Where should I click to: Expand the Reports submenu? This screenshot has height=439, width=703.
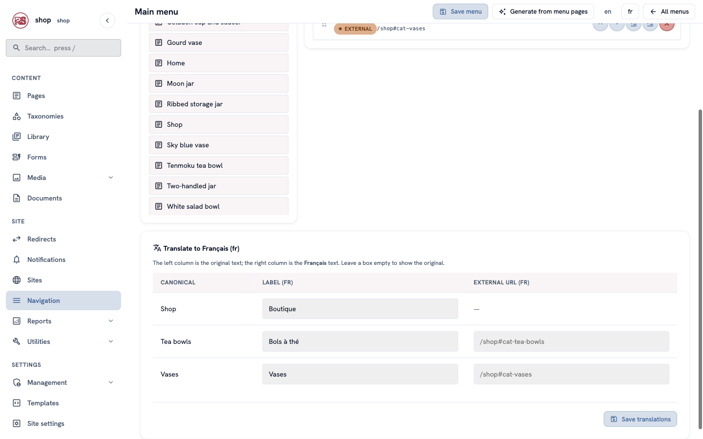pos(111,321)
